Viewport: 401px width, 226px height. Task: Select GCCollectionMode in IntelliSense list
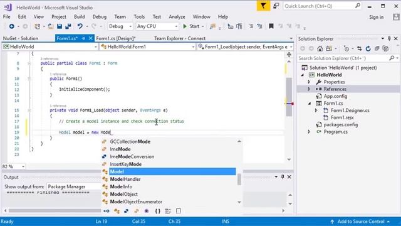(x=130, y=141)
